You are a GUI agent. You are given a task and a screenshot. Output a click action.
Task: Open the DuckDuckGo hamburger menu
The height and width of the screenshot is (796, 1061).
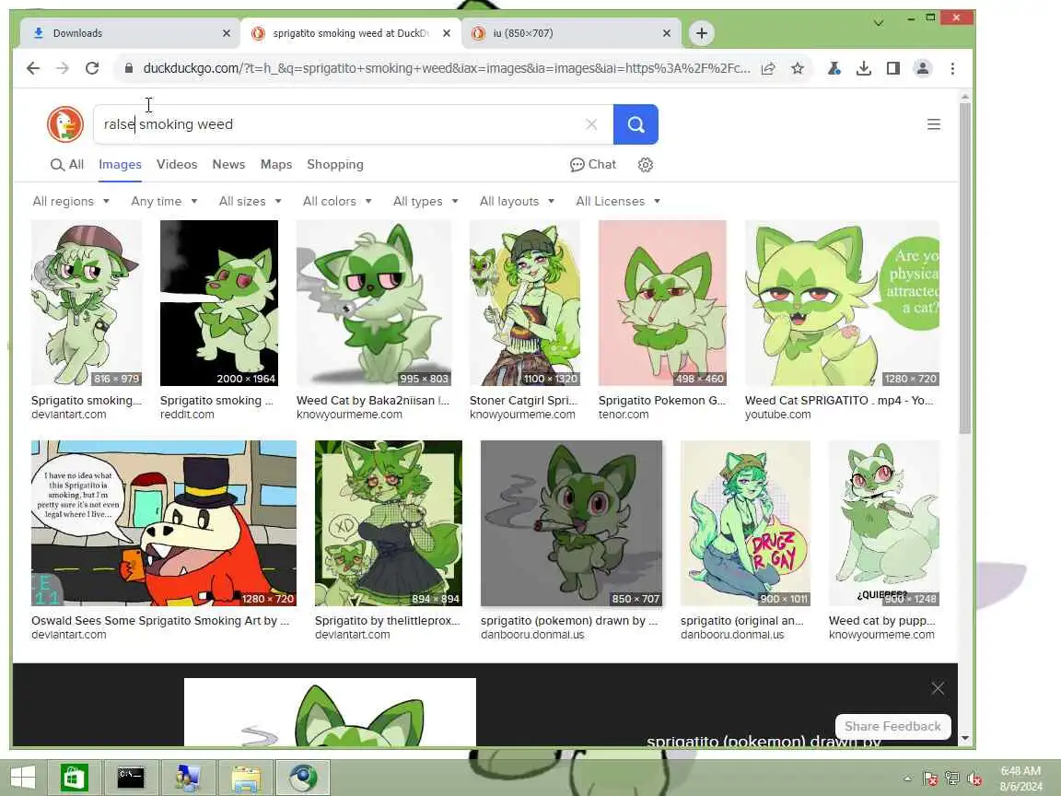(934, 124)
